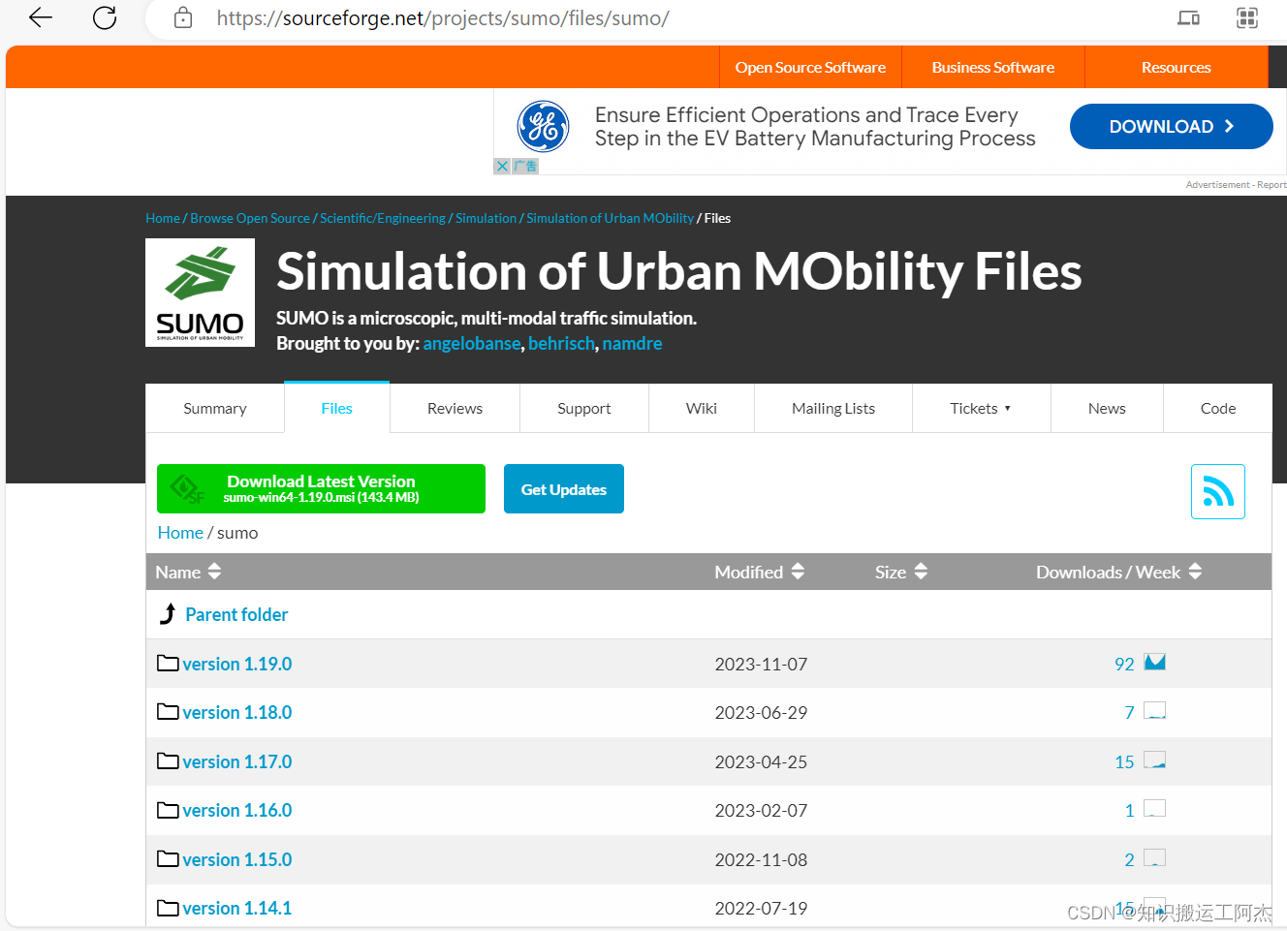Image resolution: width=1287 pixels, height=931 pixels.
Task: Open site info lock icon
Action: coord(183,17)
